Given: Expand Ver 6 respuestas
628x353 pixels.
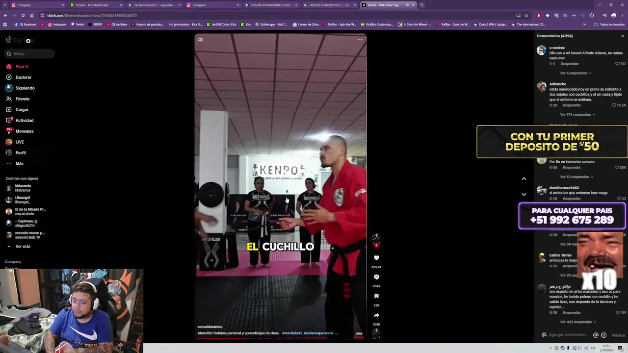Looking at the screenshot, I should (576, 73).
